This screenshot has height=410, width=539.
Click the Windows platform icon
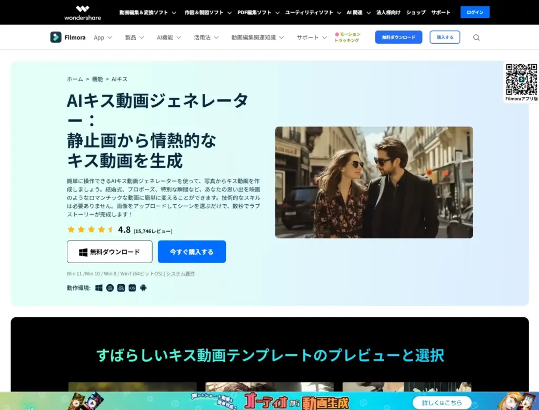click(99, 288)
